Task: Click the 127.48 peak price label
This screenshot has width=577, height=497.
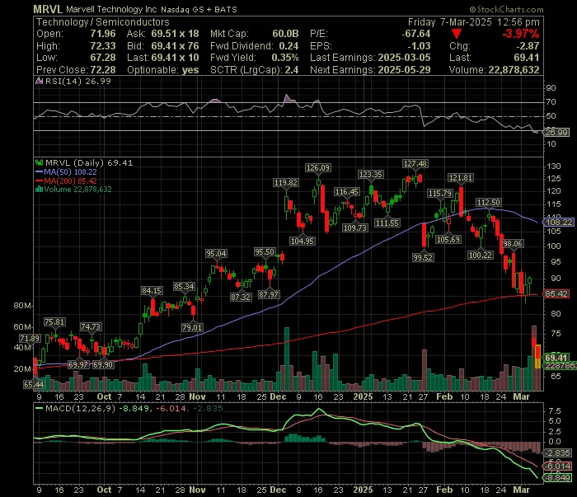Action: point(415,164)
